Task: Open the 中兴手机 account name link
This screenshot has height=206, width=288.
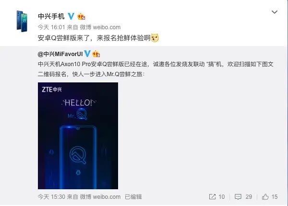Action: click(51, 16)
